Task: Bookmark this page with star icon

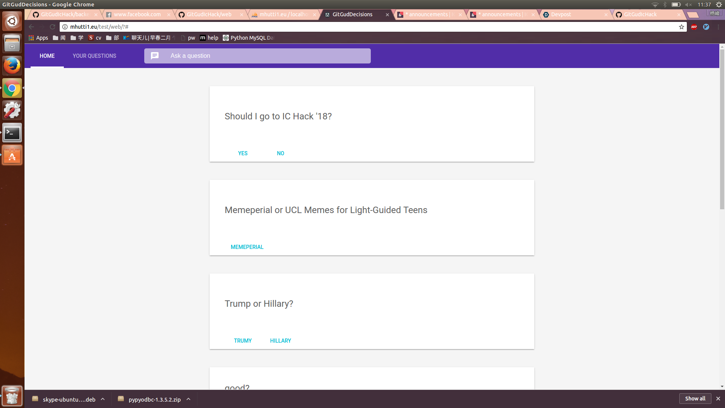Action: point(681,27)
